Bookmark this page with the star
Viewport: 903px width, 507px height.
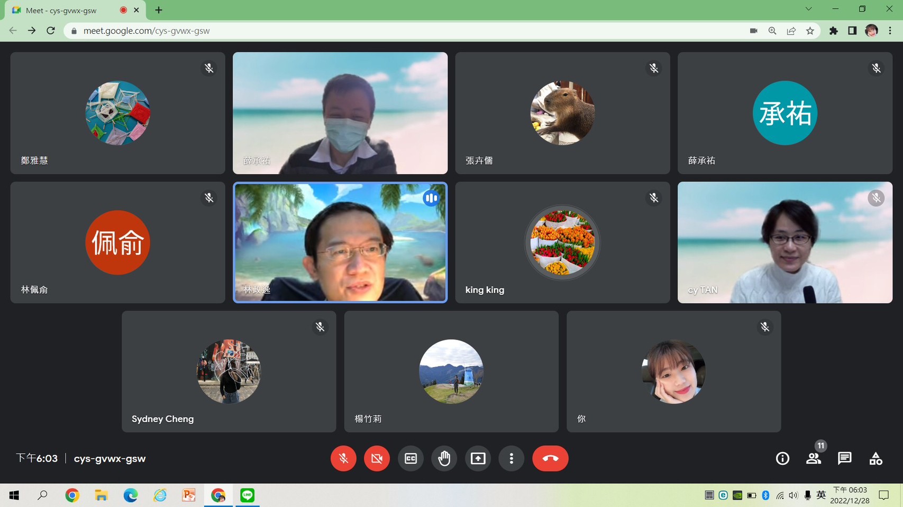coord(810,31)
